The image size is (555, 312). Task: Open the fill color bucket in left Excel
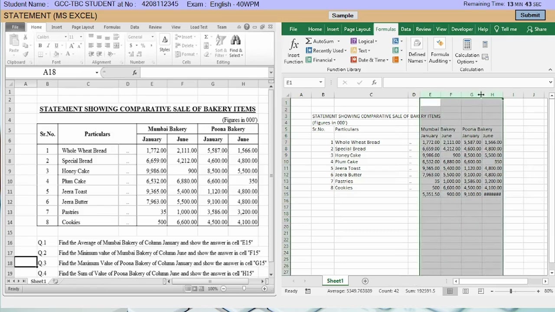point(56,54)
